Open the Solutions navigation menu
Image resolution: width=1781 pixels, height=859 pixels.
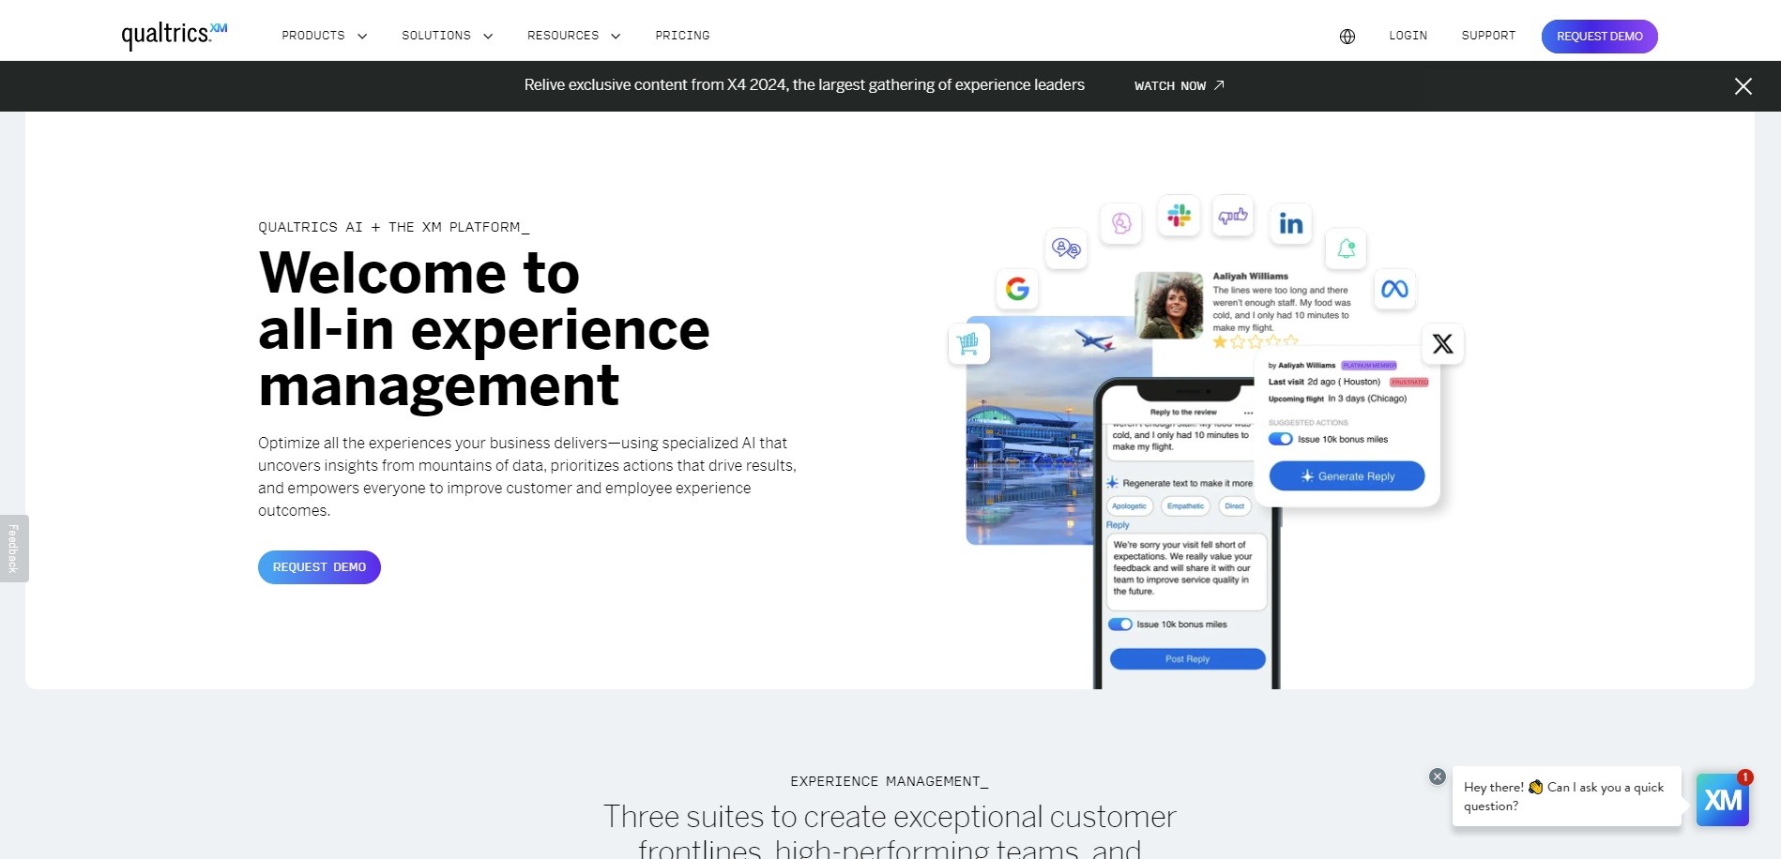point(436,36)
